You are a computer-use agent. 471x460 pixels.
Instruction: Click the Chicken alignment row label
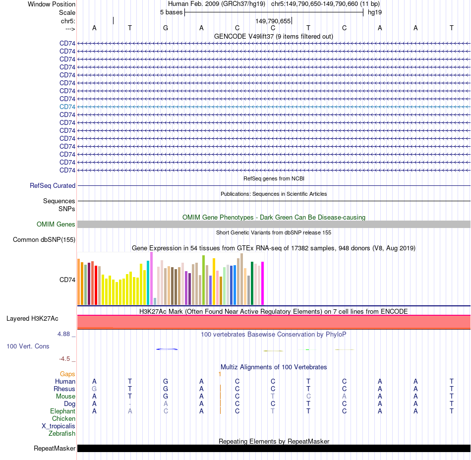coord(63,418)
